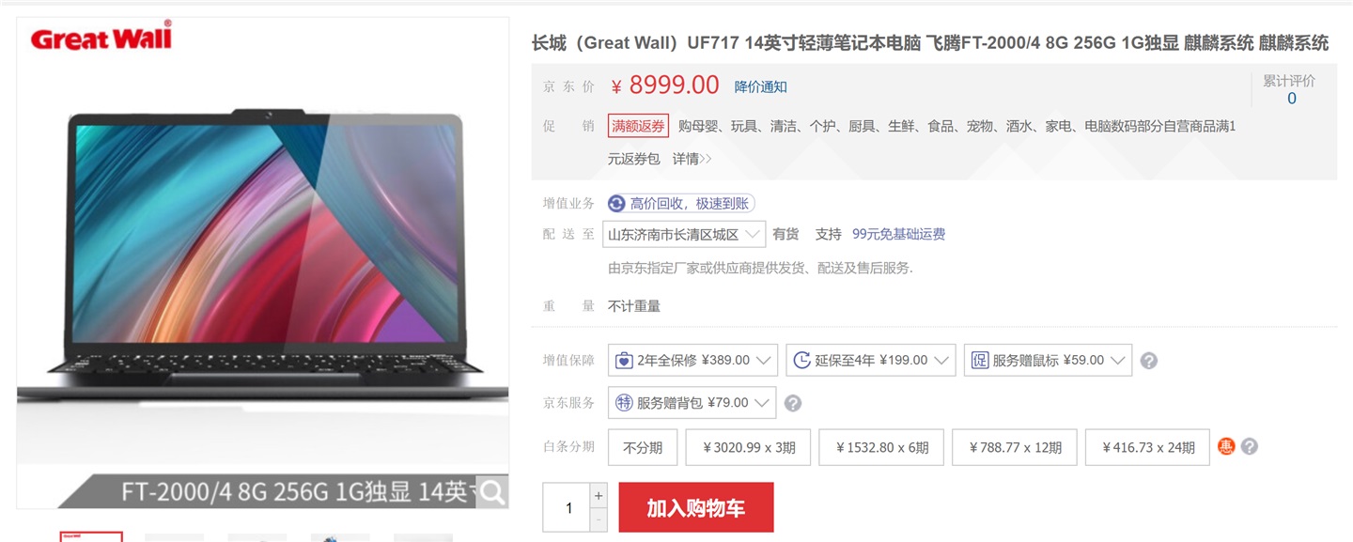Image resolution: width=1353 pixels, height=542 pixels.
Task: Click the quantity input field showing 1
Action: 567,508
